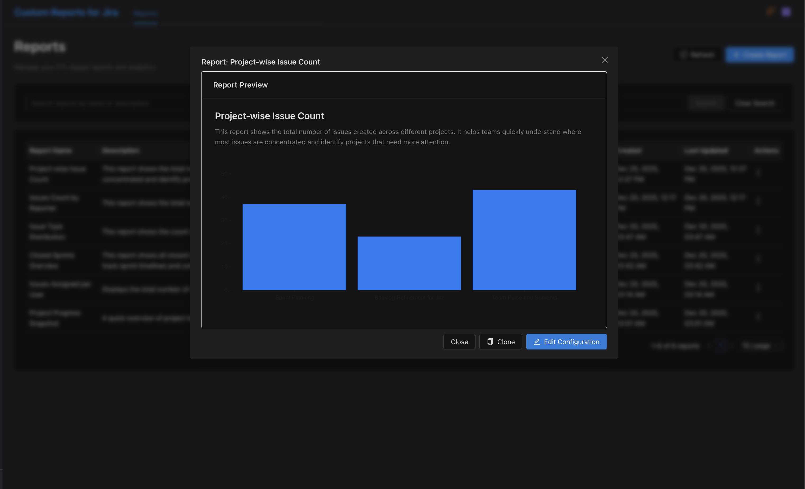Click the Clear Search link

[x=754, y=103]
